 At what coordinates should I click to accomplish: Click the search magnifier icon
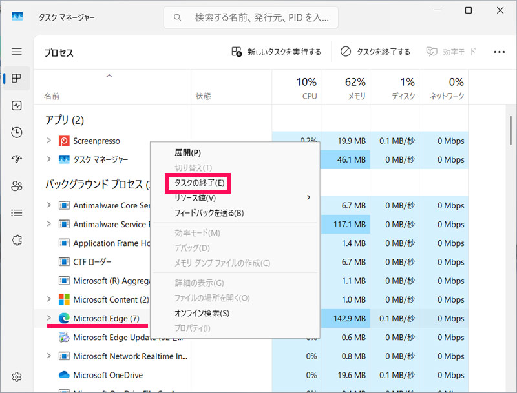[177, 17]
